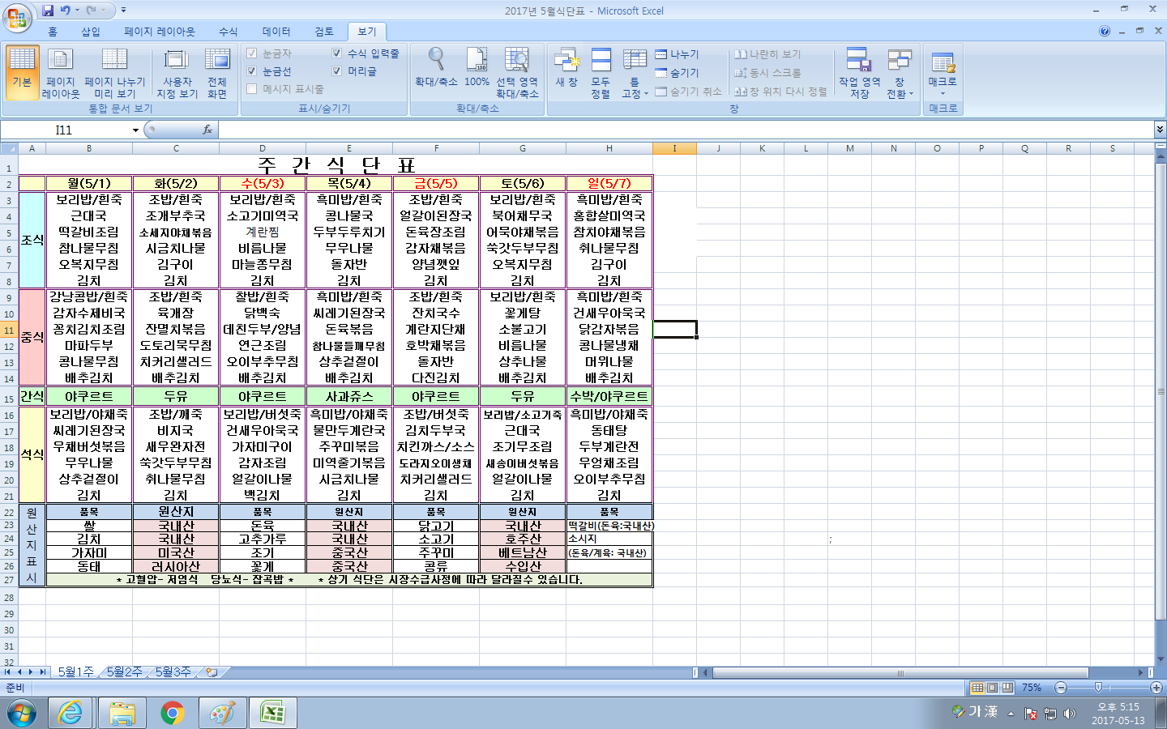Click the 나누기 (Split) button
The width and height of the screenshot is (1167, 729).
678,54
